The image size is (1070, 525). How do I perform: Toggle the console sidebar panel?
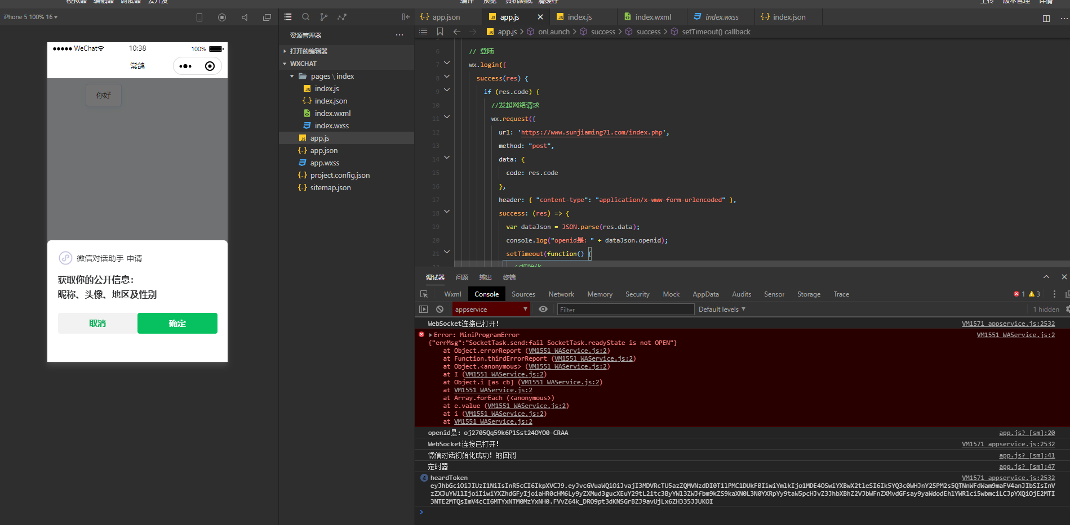424,309
